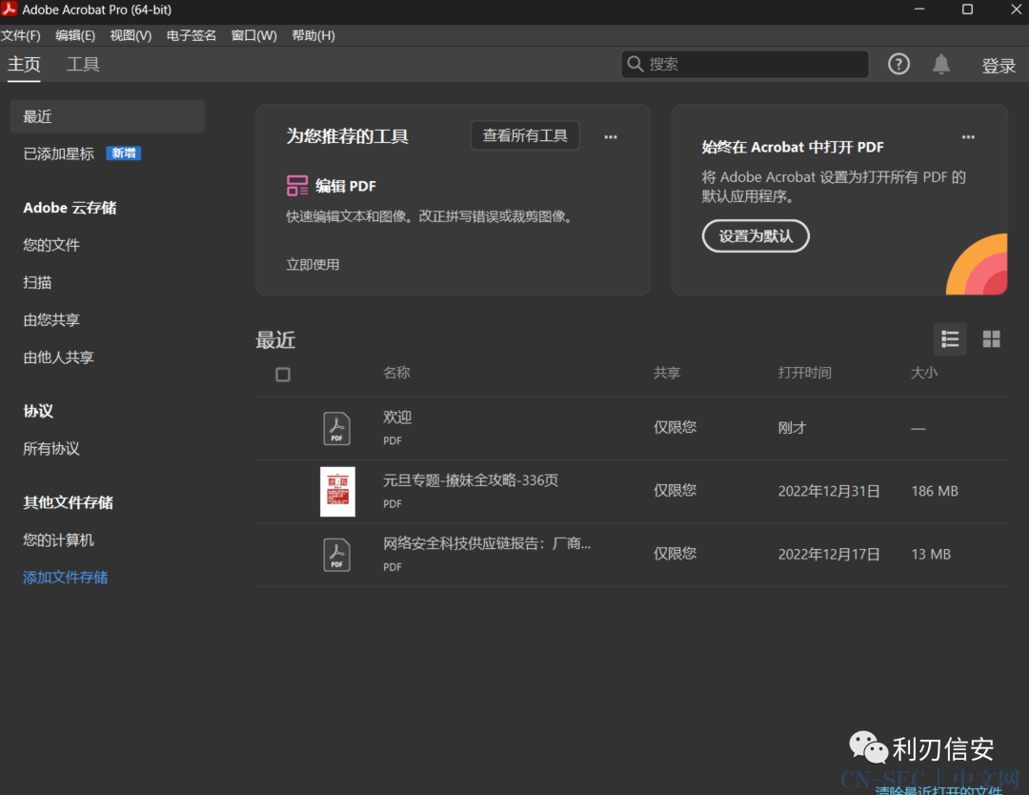Open more options on recommended tools card
The width and height of the screenshot is (1029, 795).
pyautogui.click(x=611, y=137)
